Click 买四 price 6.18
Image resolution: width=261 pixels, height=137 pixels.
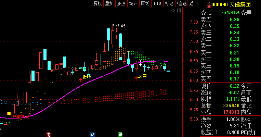[x=235, y=72]
